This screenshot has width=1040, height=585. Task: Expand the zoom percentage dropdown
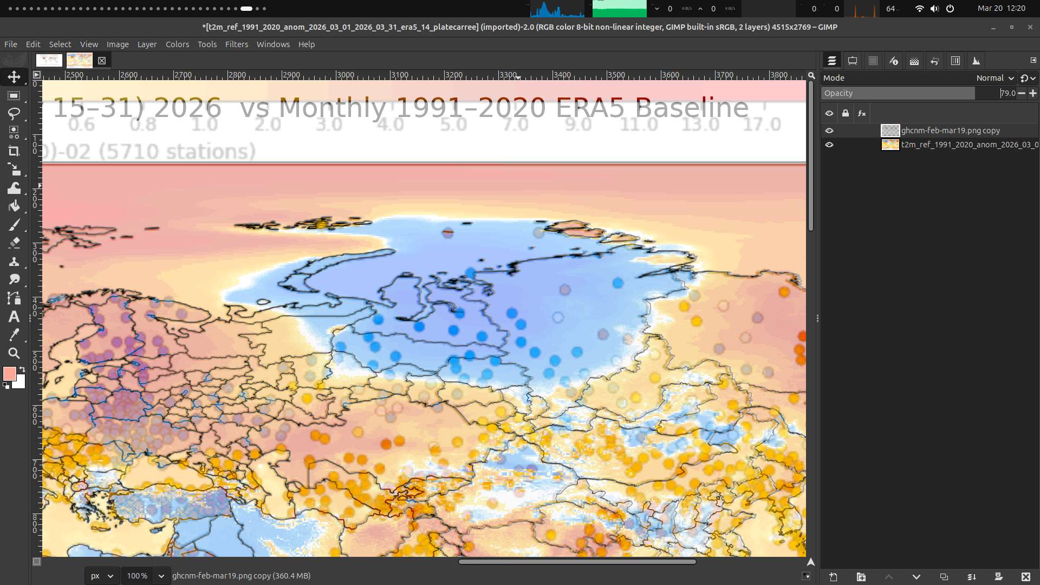point(161,576)
